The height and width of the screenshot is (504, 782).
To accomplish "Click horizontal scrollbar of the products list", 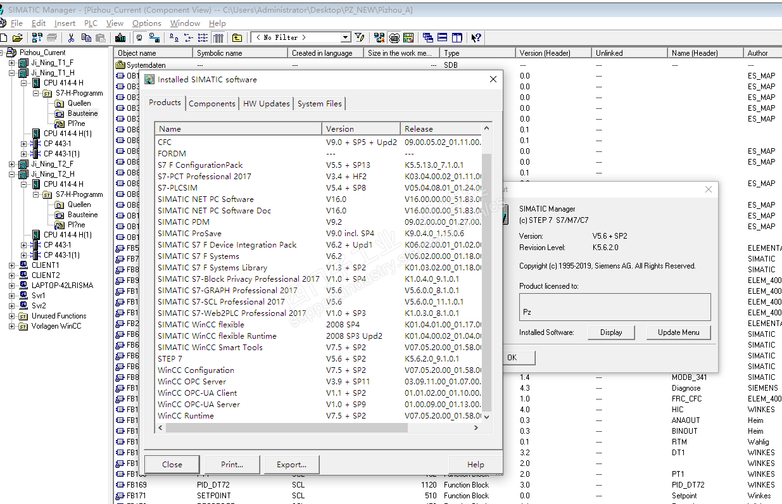I will (x=287, y=428).
